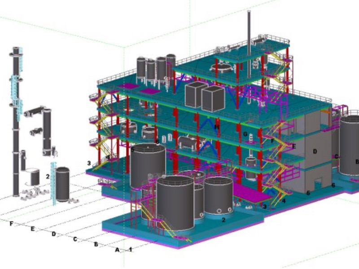Select the magenta platform next to the front tanks
The width and height of the screenshot is (359, 269).
[x=252, y=193]
